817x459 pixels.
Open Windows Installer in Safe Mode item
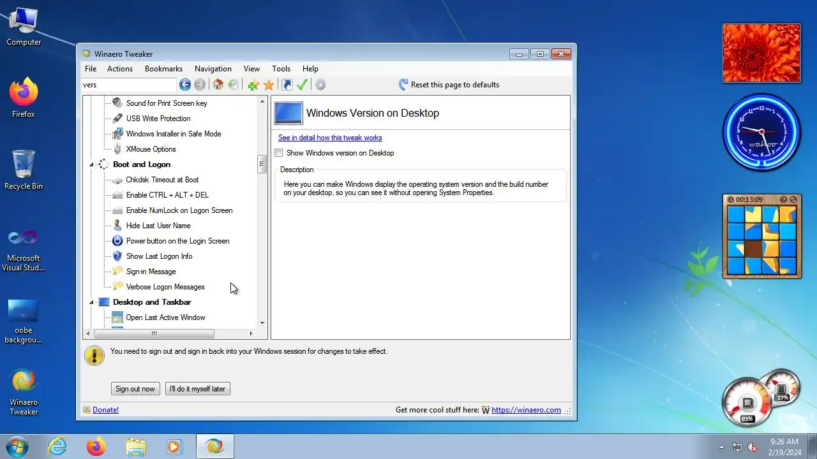pyautogui.click(x=174, y=134)
